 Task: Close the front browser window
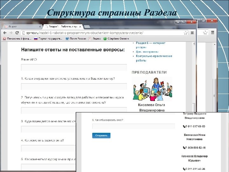tap(191, 22)
